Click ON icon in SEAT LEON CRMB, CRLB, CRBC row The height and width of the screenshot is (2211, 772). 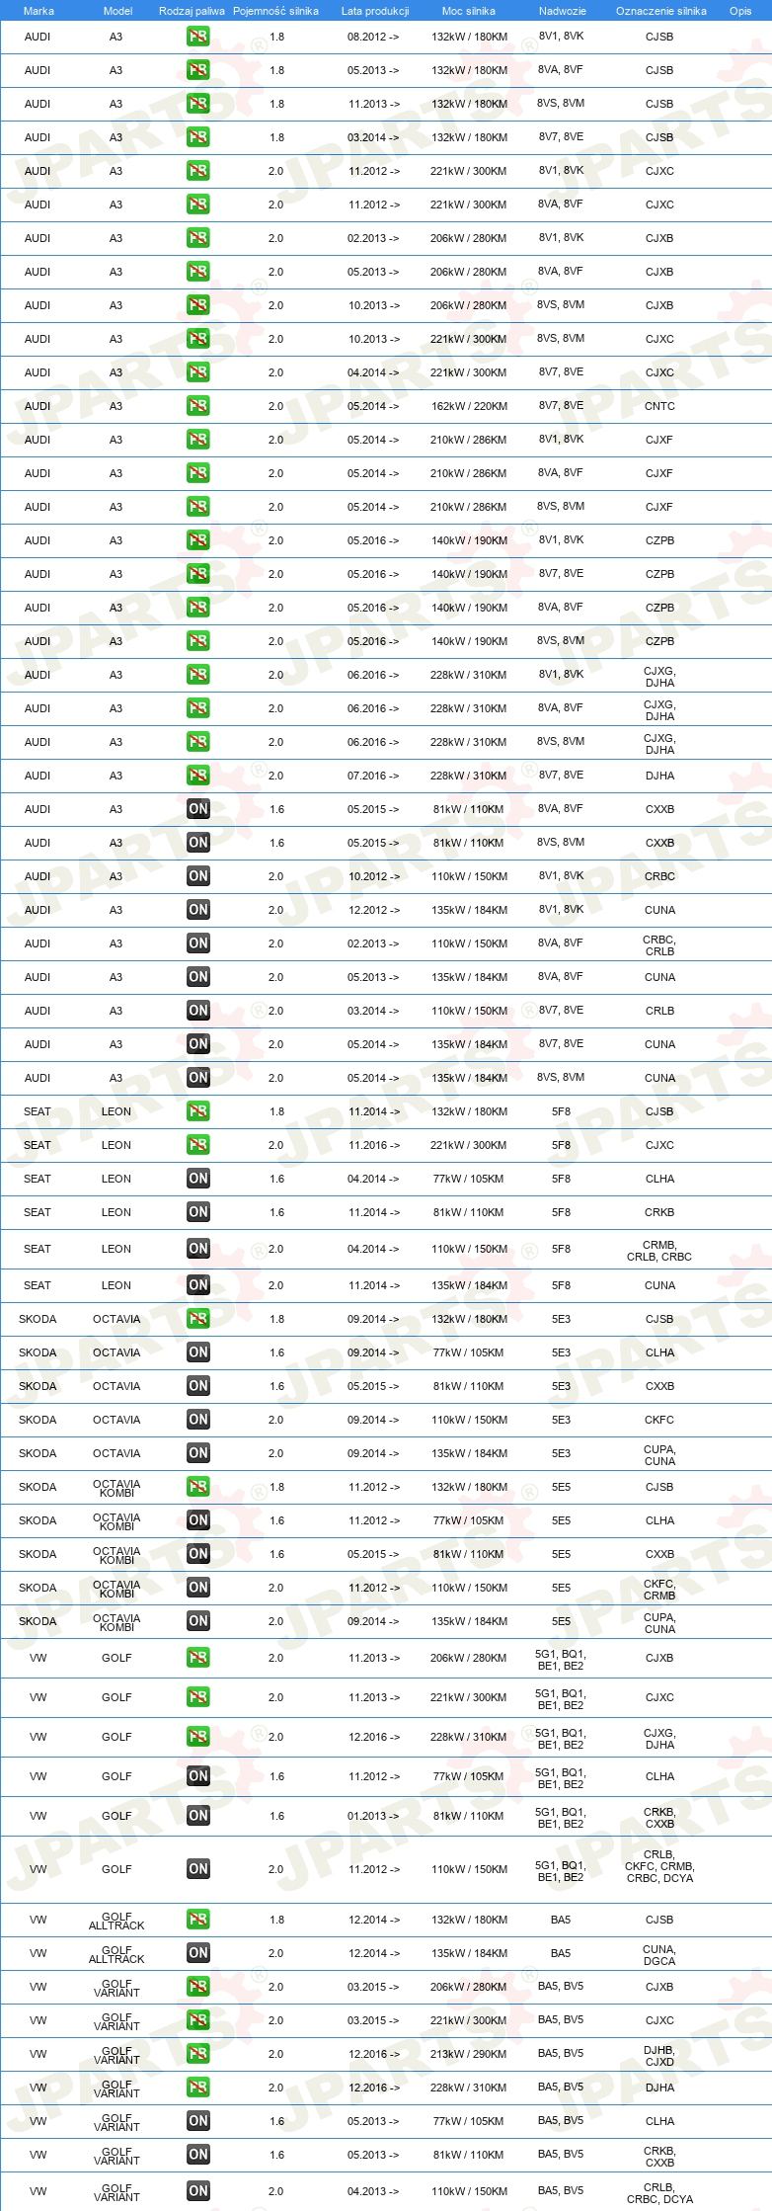[197, 1249]
